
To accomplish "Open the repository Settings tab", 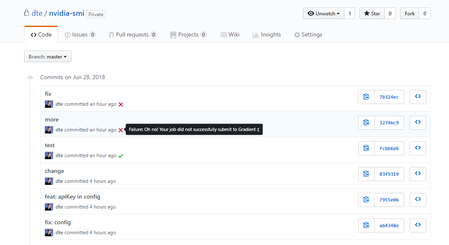I will (308, 35).
